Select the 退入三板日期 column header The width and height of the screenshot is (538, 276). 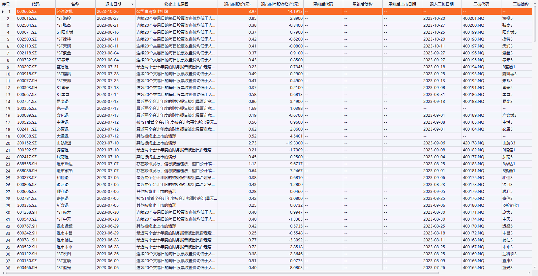(x=441, y=4)
